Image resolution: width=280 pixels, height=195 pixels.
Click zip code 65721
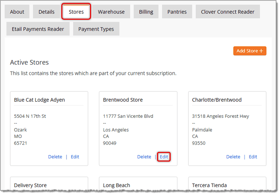click(x=20, y=143)
